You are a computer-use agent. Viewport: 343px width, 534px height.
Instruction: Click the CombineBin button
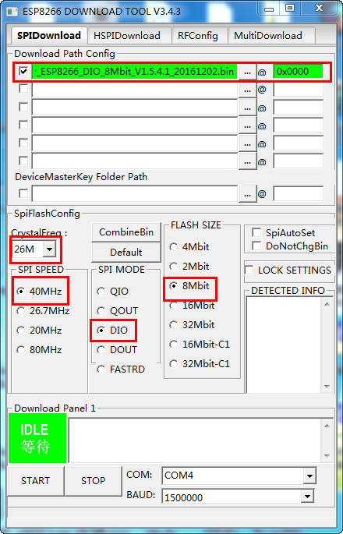126,232
